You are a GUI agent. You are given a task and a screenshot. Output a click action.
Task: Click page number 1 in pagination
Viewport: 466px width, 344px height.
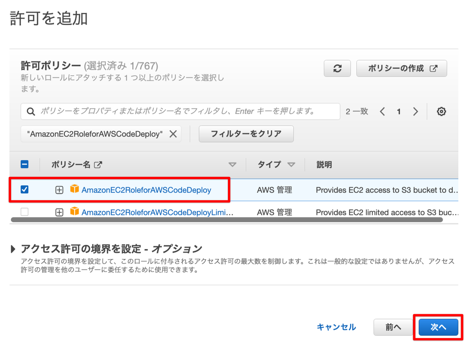pos(399,112)
